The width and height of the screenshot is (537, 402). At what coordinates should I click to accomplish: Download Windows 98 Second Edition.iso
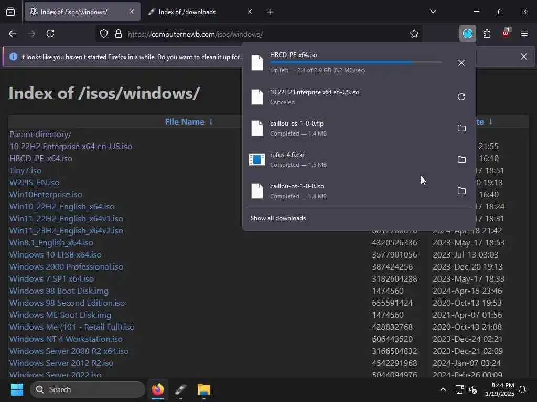pos(67,303)
